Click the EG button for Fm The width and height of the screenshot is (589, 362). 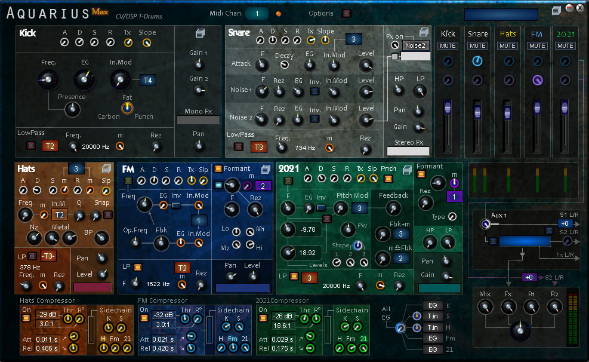click(x=433, y=338)
